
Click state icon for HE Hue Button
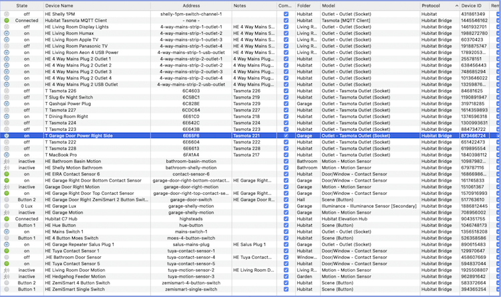pos(7,225)
